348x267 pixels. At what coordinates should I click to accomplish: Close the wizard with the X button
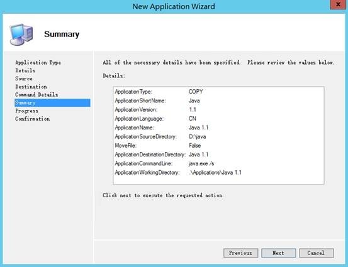338,4
